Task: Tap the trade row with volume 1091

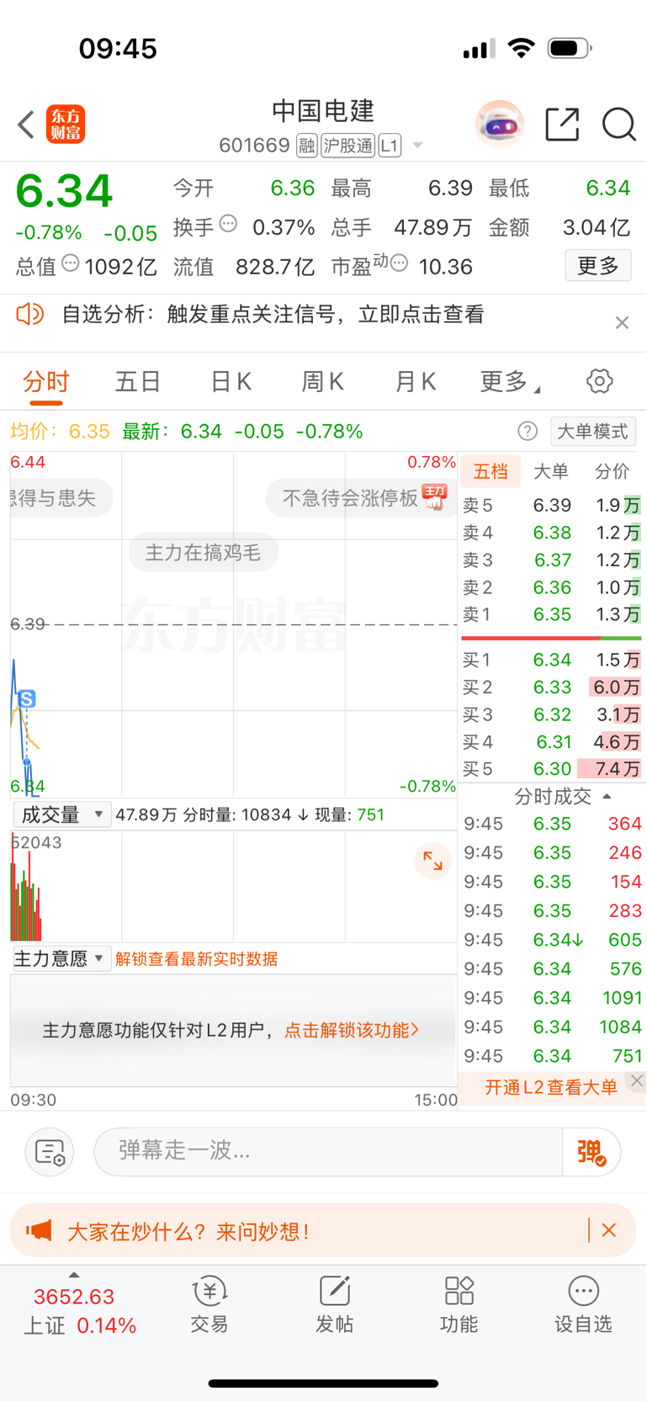Action: click(552, 998)
